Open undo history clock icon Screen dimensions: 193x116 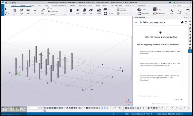15,3
